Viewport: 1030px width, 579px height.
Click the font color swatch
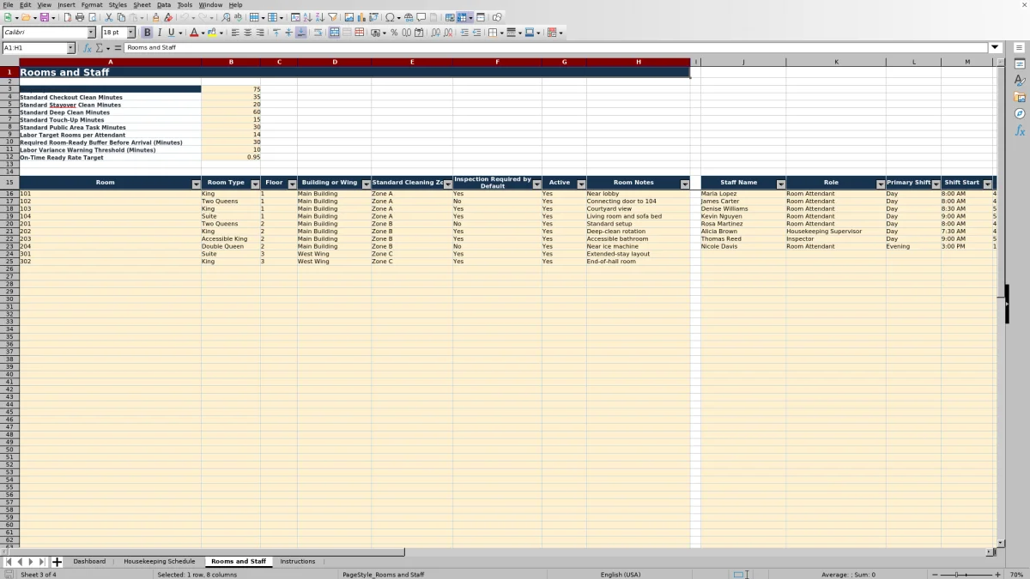(193, 33)
